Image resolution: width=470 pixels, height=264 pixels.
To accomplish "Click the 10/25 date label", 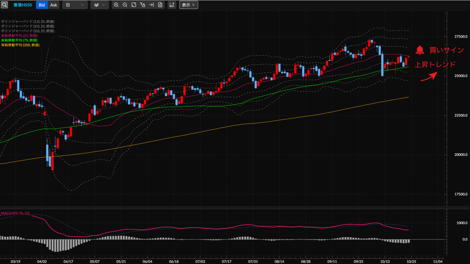I will click(x=412, y=261).
